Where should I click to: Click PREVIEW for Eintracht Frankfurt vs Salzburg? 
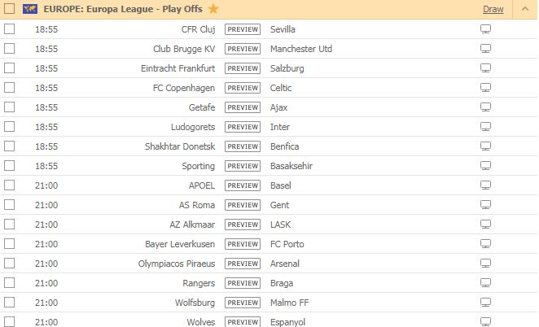click(243, 68)
